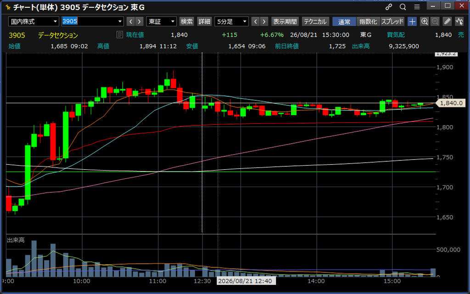This screenshot has height=294, width=470.
Task: Click the 安値 label
Action: (x=192, y=46)
